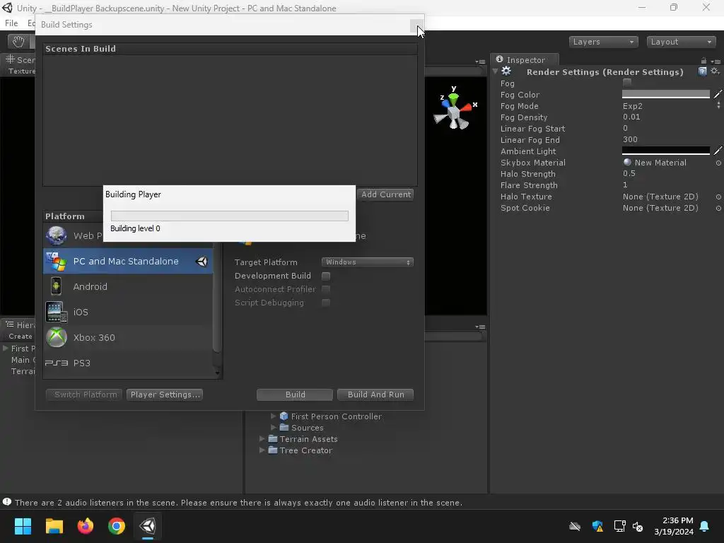
Task: Click the Build And Run button
Action: pos(375,395)
